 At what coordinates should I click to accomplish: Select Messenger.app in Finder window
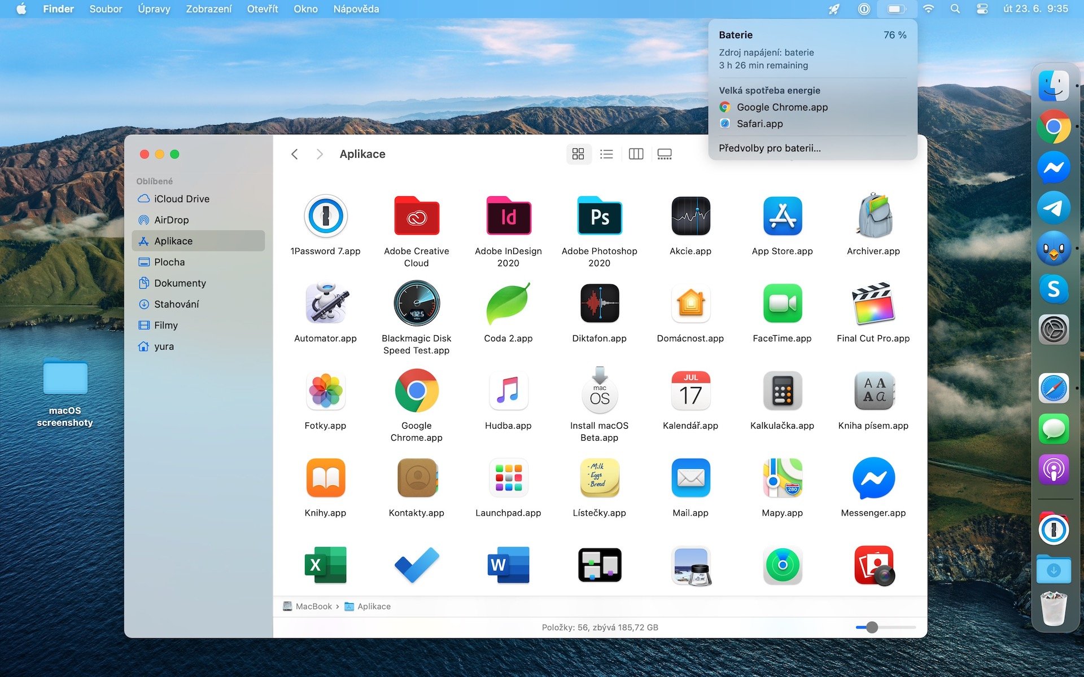pos(873,477)
